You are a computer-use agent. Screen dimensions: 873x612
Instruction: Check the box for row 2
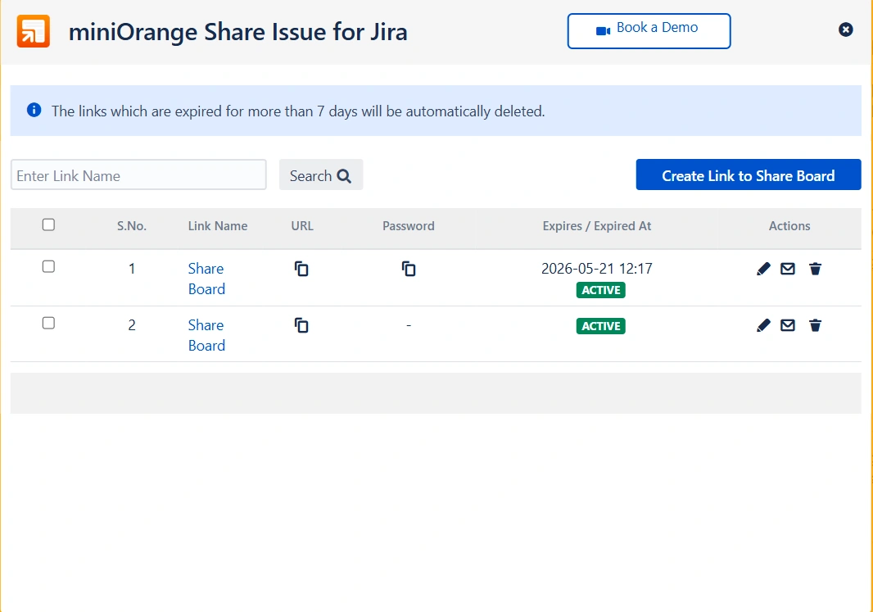(48, 323)
